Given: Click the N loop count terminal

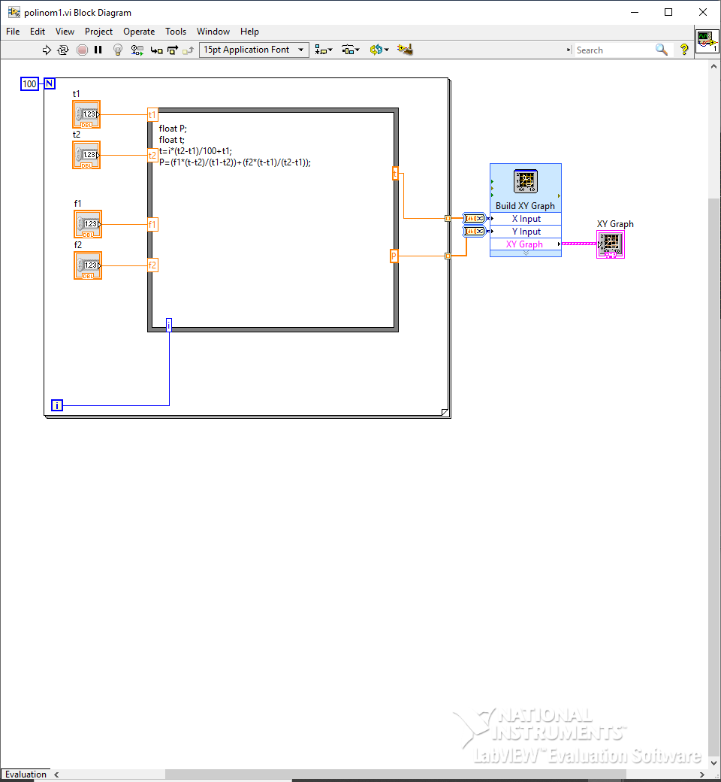Looking at the screenshot, I should click(50, 83).
